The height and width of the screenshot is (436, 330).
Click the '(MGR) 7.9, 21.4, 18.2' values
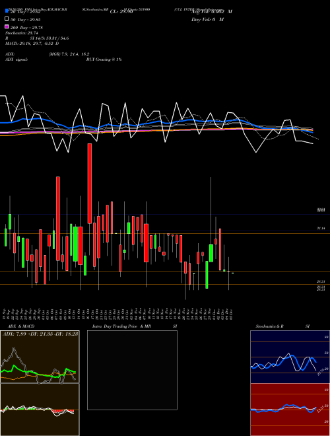click(69, 54)
